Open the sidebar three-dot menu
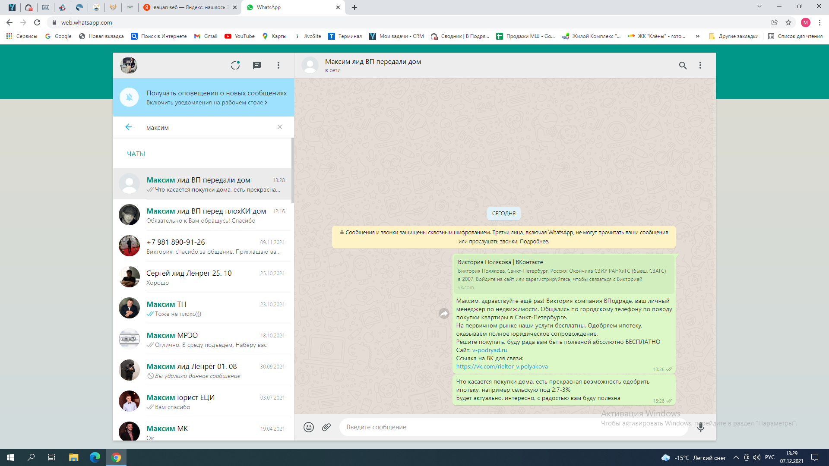This screenshot has width=829, height=466. (x=278, y=65)
